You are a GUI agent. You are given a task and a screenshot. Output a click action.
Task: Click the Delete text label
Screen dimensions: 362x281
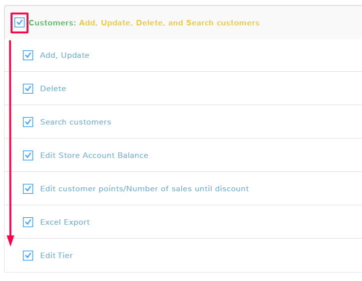point(53,89)
